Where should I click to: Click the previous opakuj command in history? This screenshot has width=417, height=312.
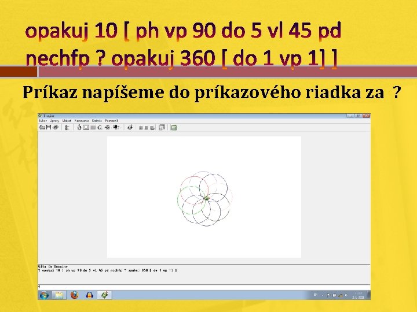point(108,270)
